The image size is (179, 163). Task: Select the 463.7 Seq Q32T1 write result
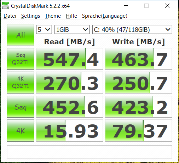coord(139,59)
